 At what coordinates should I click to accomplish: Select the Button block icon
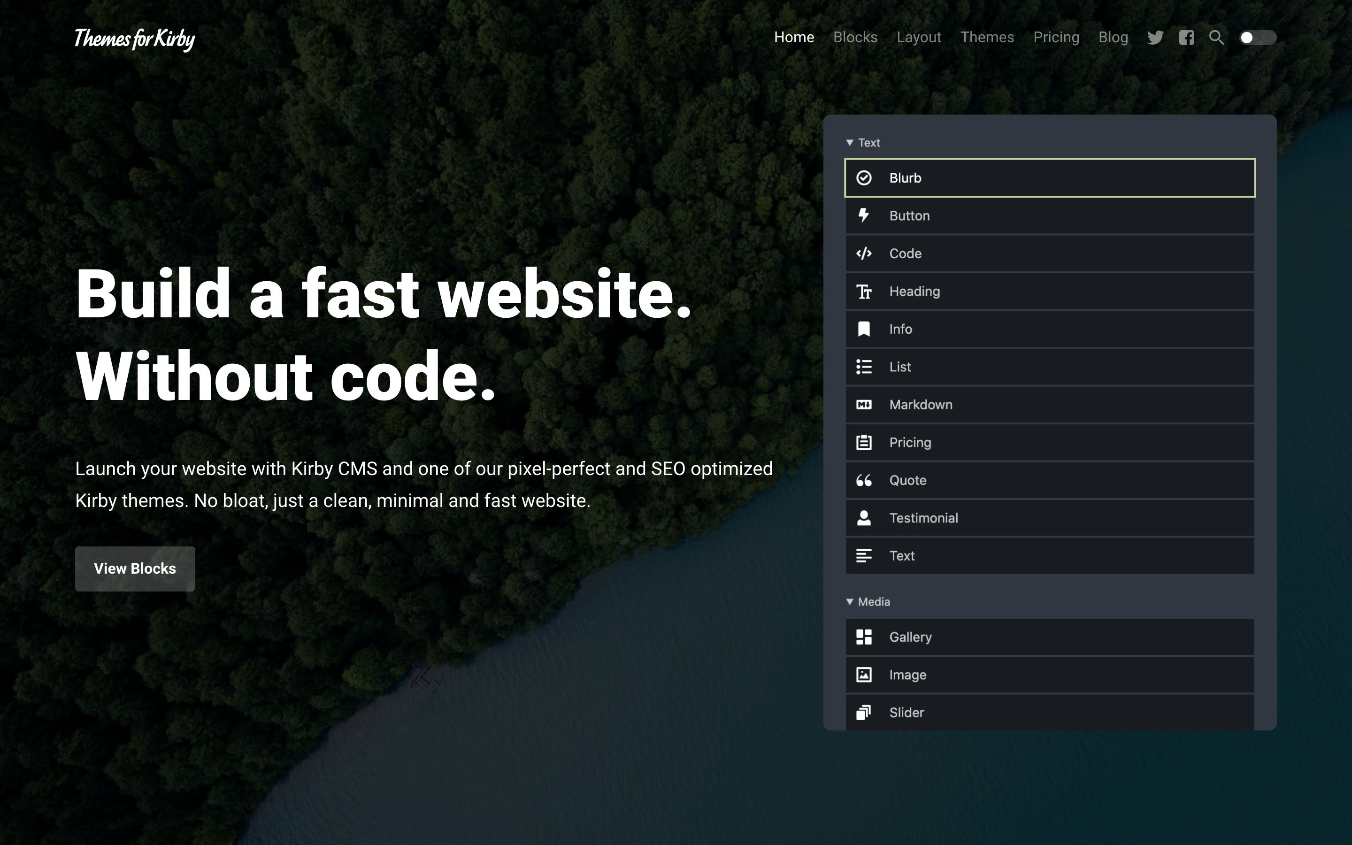click(x=862, y=215)
